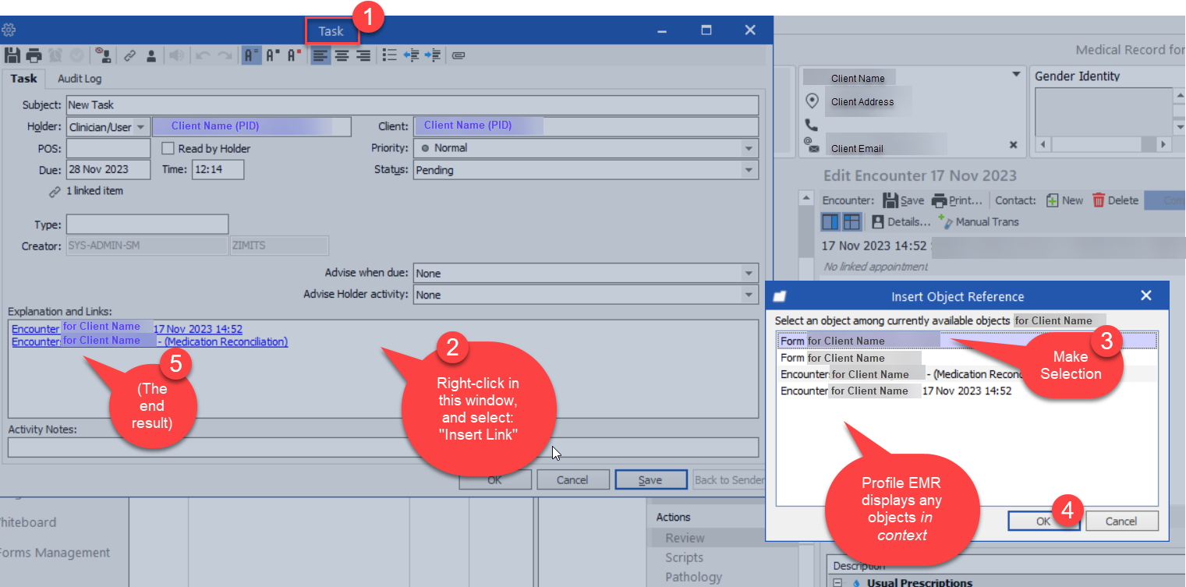Click the attachment paperclip icon
This screenshot has height=587, width=1186.
tap(458, 55)
